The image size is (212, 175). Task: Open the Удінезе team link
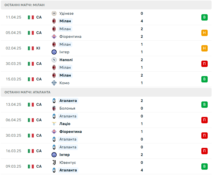pos(67,13)
